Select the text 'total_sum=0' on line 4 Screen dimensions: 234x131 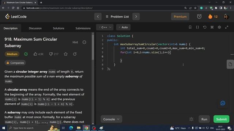136,48
